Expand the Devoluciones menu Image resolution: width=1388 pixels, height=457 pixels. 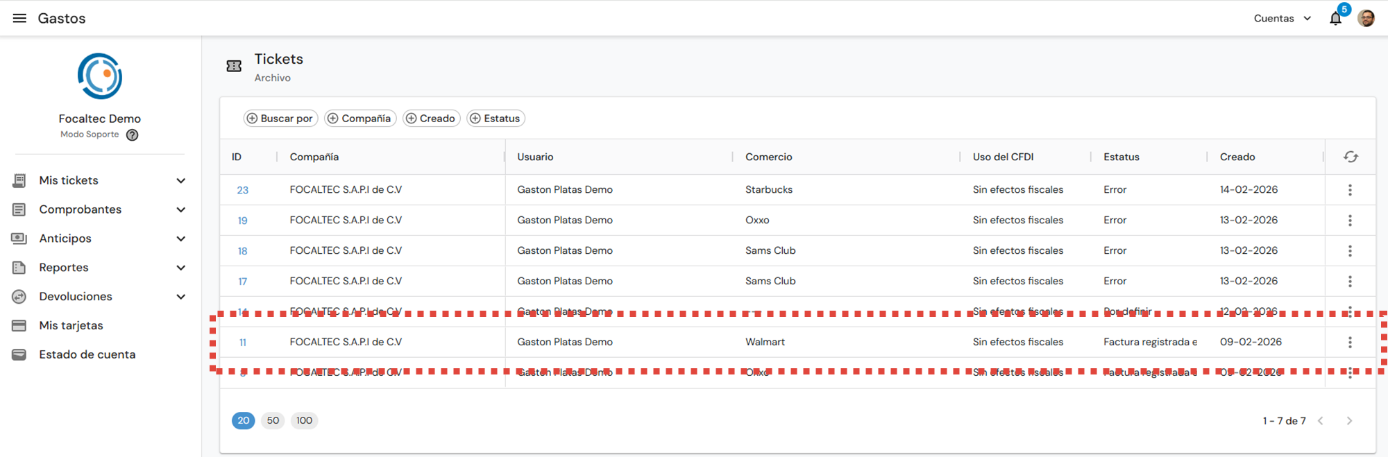pos(180,297)
